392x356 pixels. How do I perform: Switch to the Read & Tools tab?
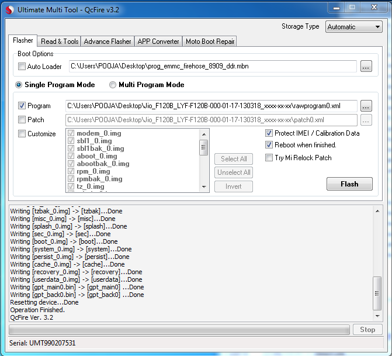tap(60, 42)
